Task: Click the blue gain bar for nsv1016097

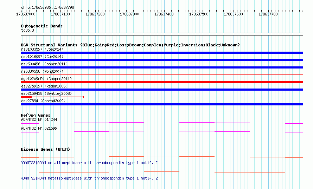Action: click(162, 60)
